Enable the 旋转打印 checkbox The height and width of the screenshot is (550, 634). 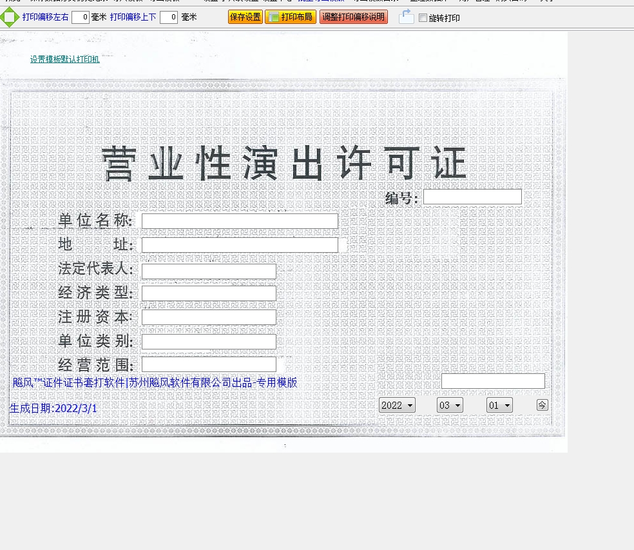tap(423, 18)
